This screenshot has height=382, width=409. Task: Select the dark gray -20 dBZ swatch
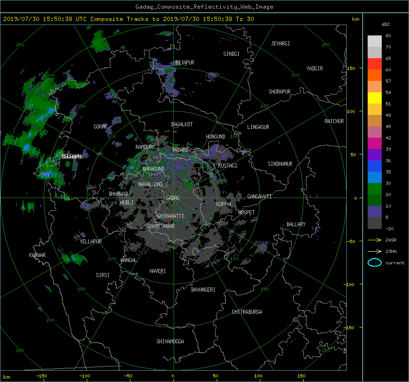click(x=374, y=223)
